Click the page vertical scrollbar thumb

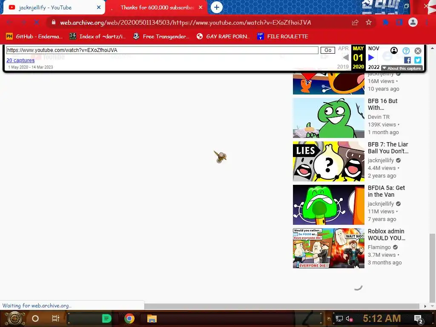click(x=432, y=268)
